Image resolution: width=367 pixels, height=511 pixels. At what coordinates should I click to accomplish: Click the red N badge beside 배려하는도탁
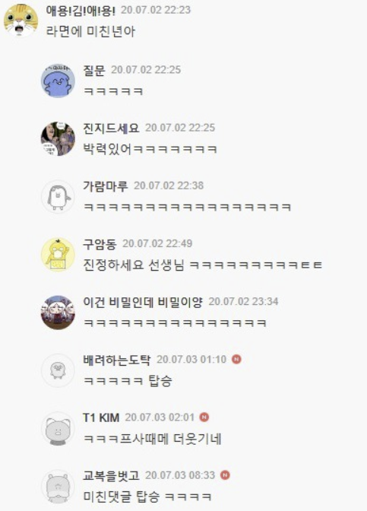pos(236,359)
